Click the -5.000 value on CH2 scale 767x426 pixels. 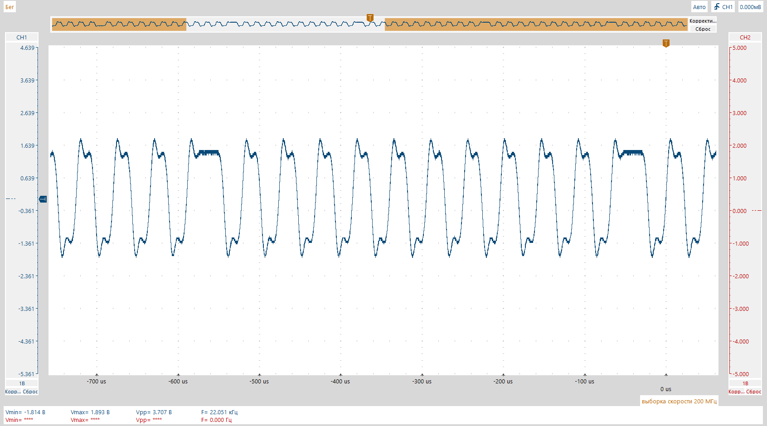click(741, 374)
